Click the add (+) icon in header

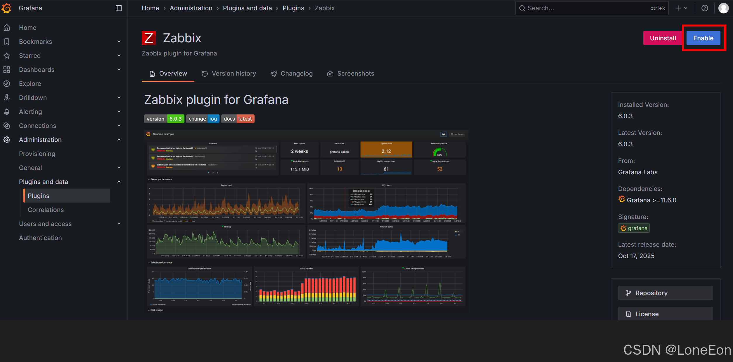click(677, 8)
